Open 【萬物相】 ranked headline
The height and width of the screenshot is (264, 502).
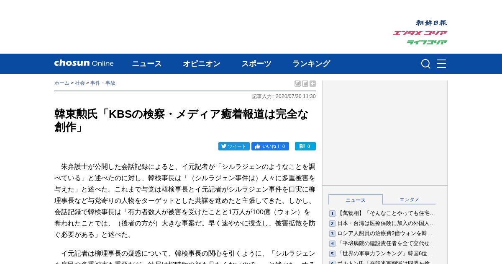click(386, 213)
